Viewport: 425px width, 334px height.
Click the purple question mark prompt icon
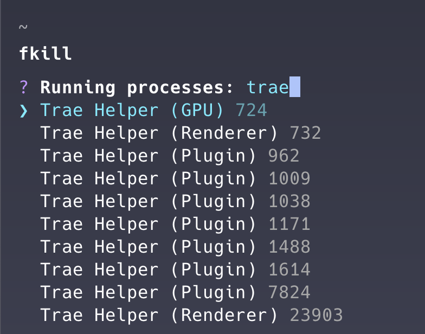coord(23,87)
